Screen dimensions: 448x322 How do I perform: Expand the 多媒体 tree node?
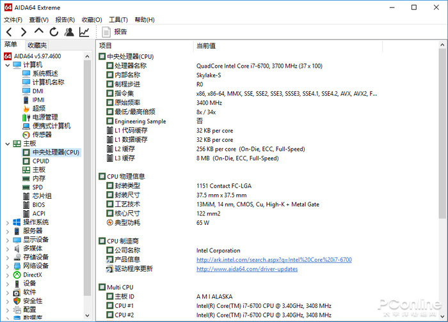[x=8, y=249]
